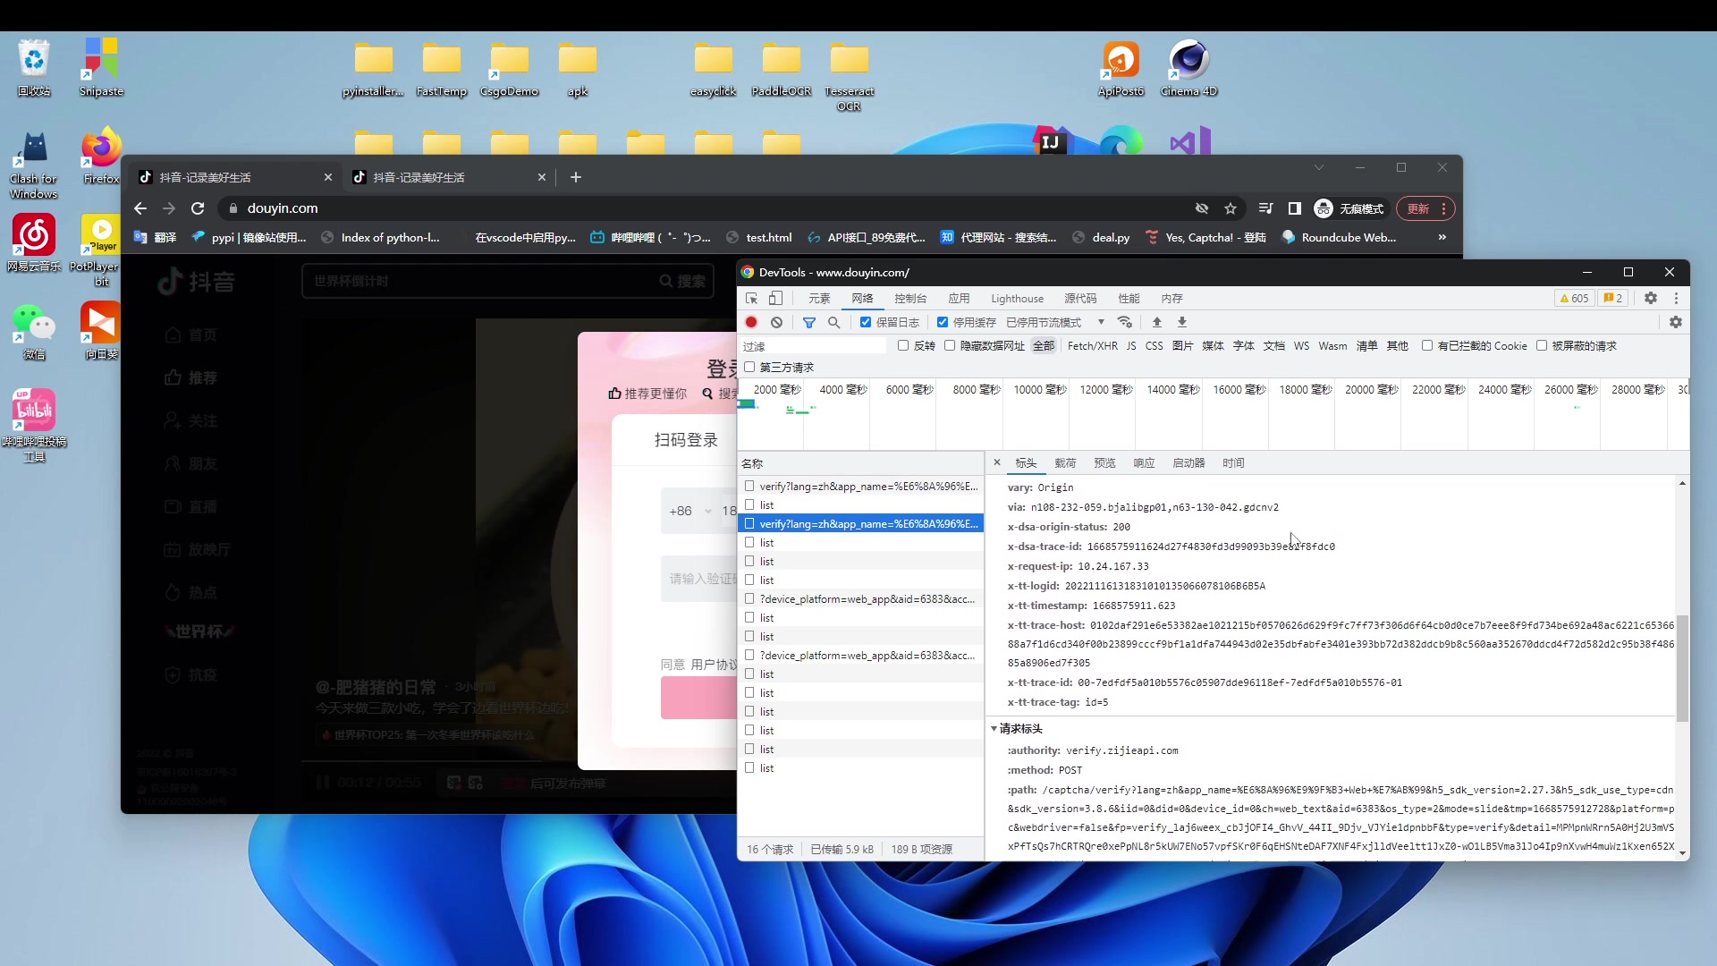The image size is (1717, 966).
Task: Filter requests by Fetch/XHR
Action: [1092, 346]
